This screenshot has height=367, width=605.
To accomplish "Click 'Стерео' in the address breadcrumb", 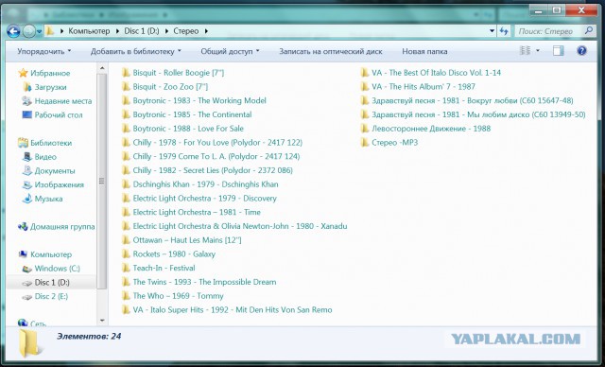I will (186, 31).
